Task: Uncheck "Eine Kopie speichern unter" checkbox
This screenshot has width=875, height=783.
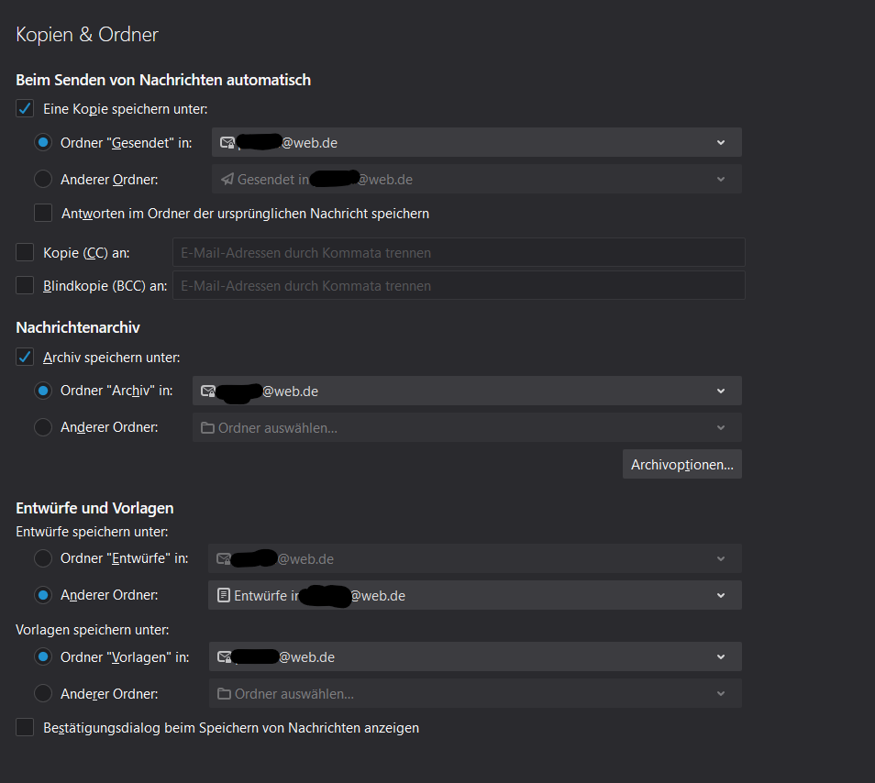Action: (x=25, y=109)
